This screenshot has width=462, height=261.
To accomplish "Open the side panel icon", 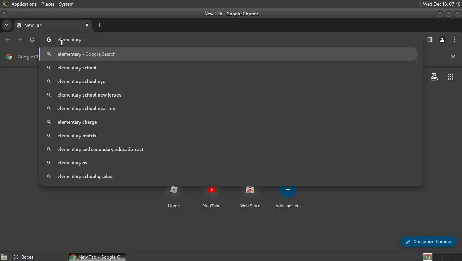I will (x=430, y=40).
